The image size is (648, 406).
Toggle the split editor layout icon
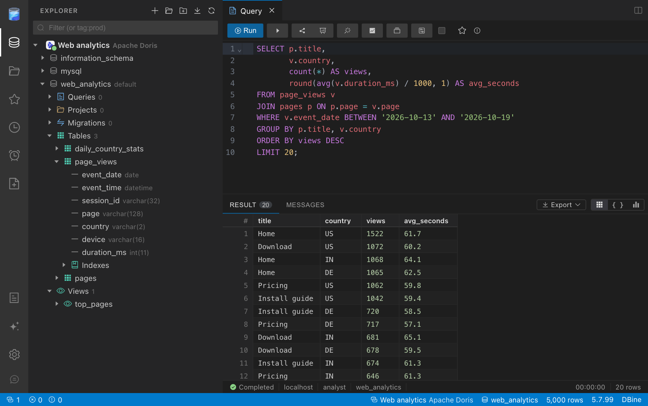[x=638, y=11]
